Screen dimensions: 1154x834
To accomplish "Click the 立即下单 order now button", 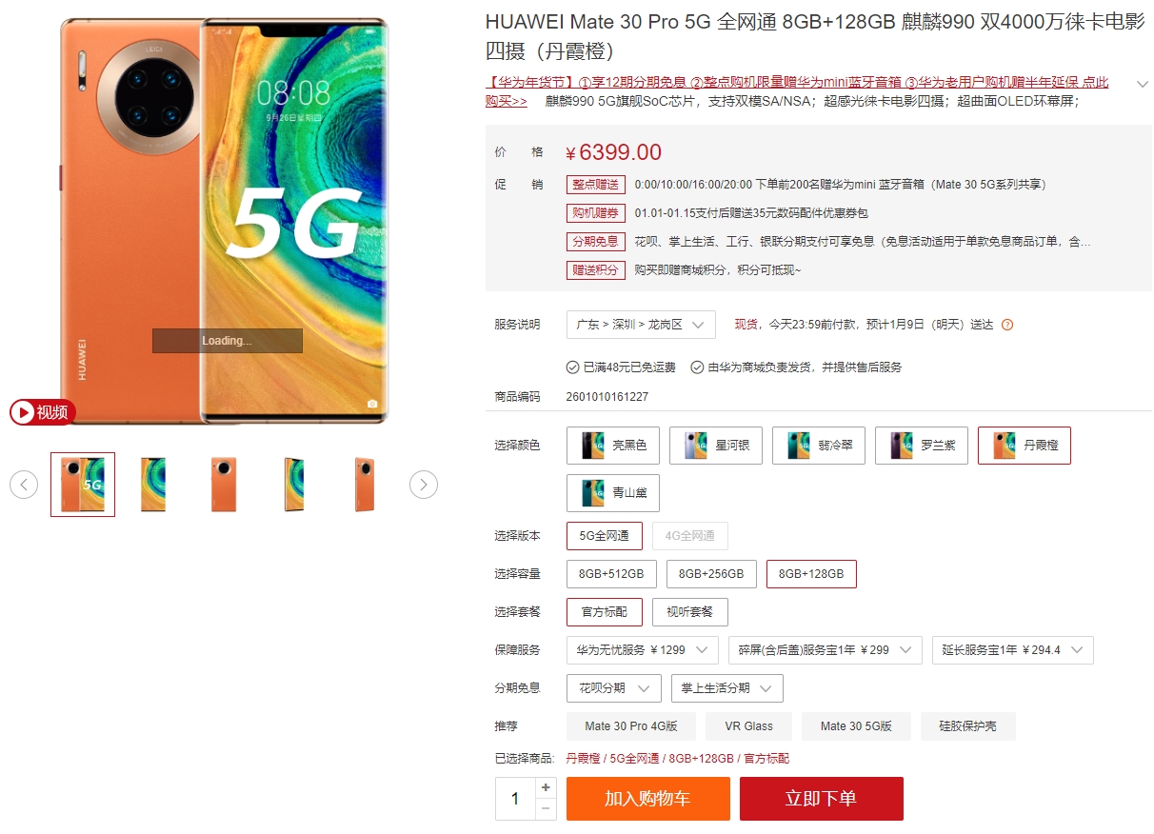I will [x=822, y=799].
